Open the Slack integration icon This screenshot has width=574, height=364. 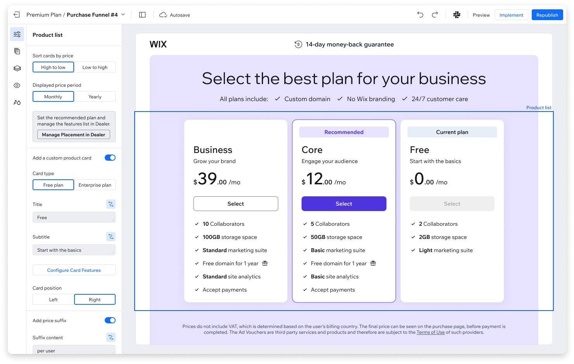[x=457, y=15]
